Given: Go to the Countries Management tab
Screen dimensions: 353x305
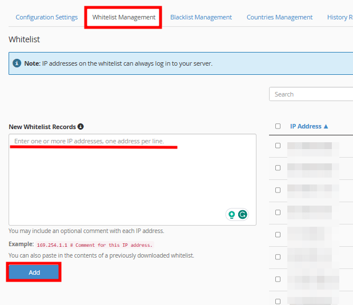Looking at the screenshot, I should (x=279, y=17).
